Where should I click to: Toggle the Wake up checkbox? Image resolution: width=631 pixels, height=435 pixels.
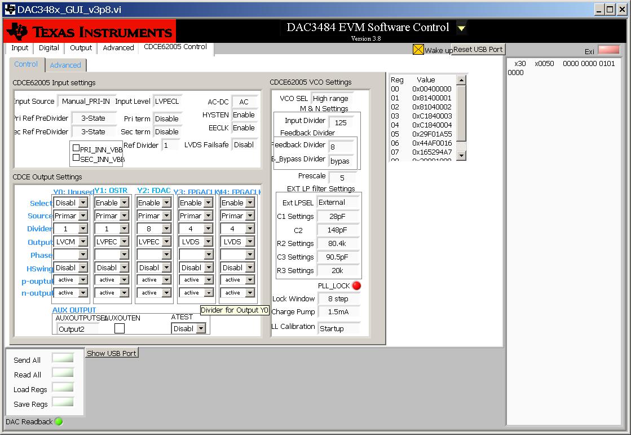pos(418,50)
